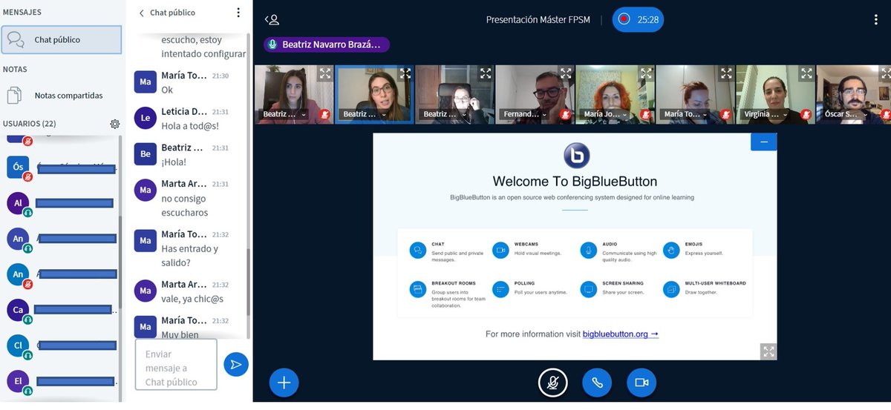891x410 pixels.
Task: Make the presentation fullscreen
Action: point(768,351)
